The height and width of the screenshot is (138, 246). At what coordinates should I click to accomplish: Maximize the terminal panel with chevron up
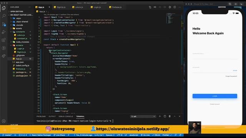[x=175, y=116]
